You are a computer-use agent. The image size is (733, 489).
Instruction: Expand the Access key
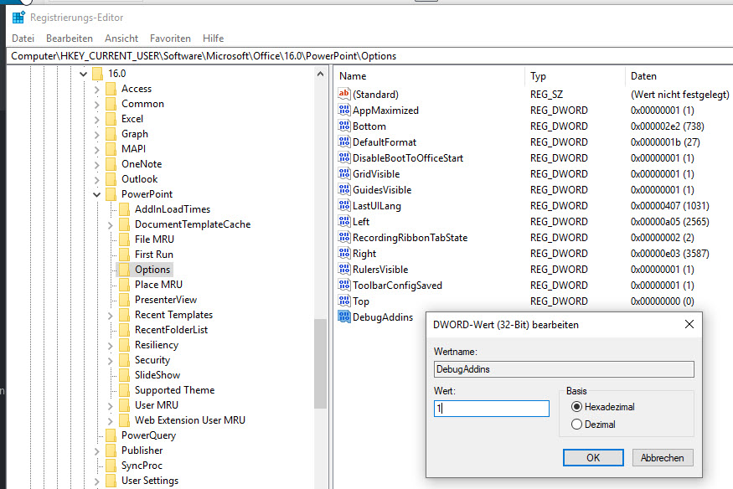pos(97,90)
